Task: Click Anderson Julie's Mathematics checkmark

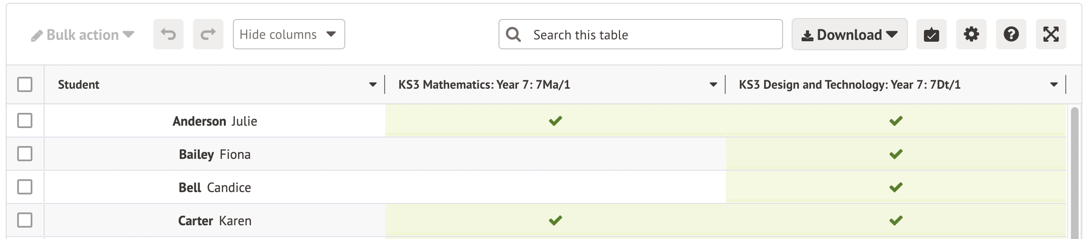Action: click(x=555, y=121)
